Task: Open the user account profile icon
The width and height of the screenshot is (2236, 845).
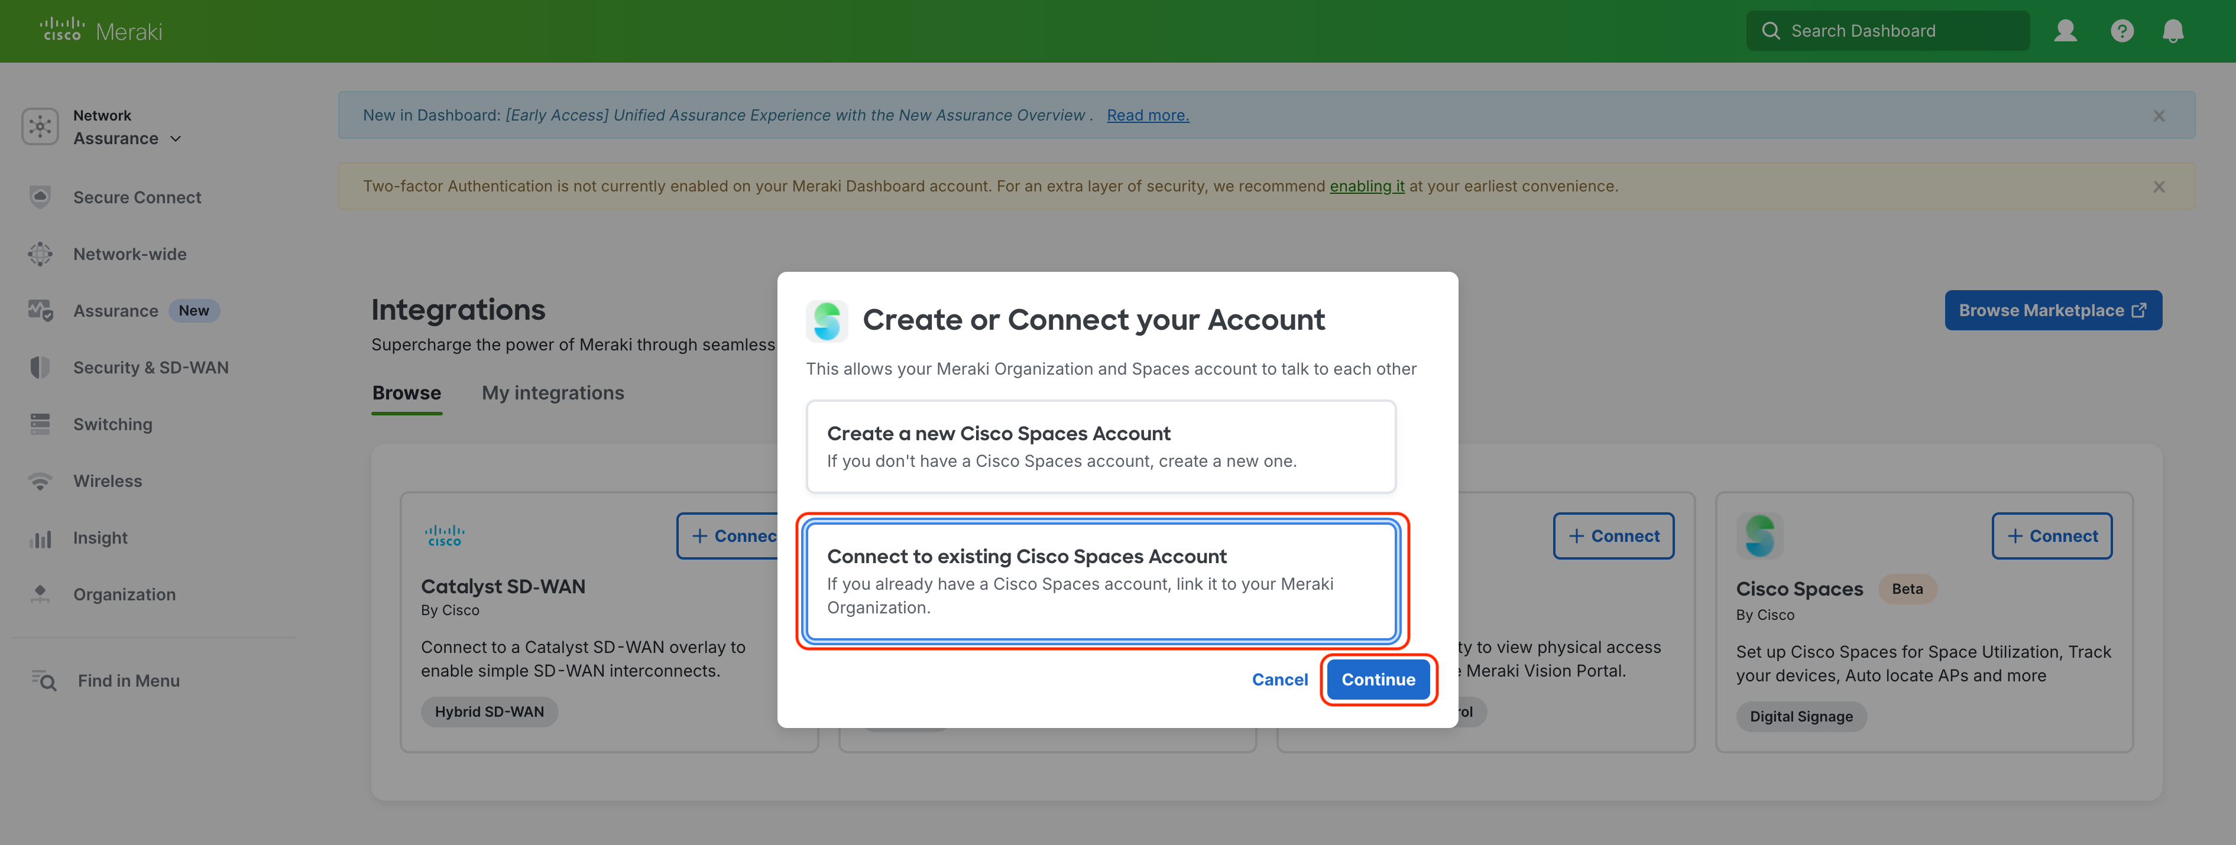Action: tap(2065, 31)
